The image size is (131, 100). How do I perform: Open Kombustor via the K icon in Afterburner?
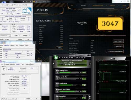pos(54,64)
